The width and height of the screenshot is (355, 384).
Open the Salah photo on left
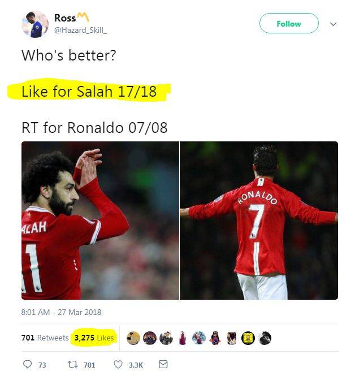click(101, 221)
